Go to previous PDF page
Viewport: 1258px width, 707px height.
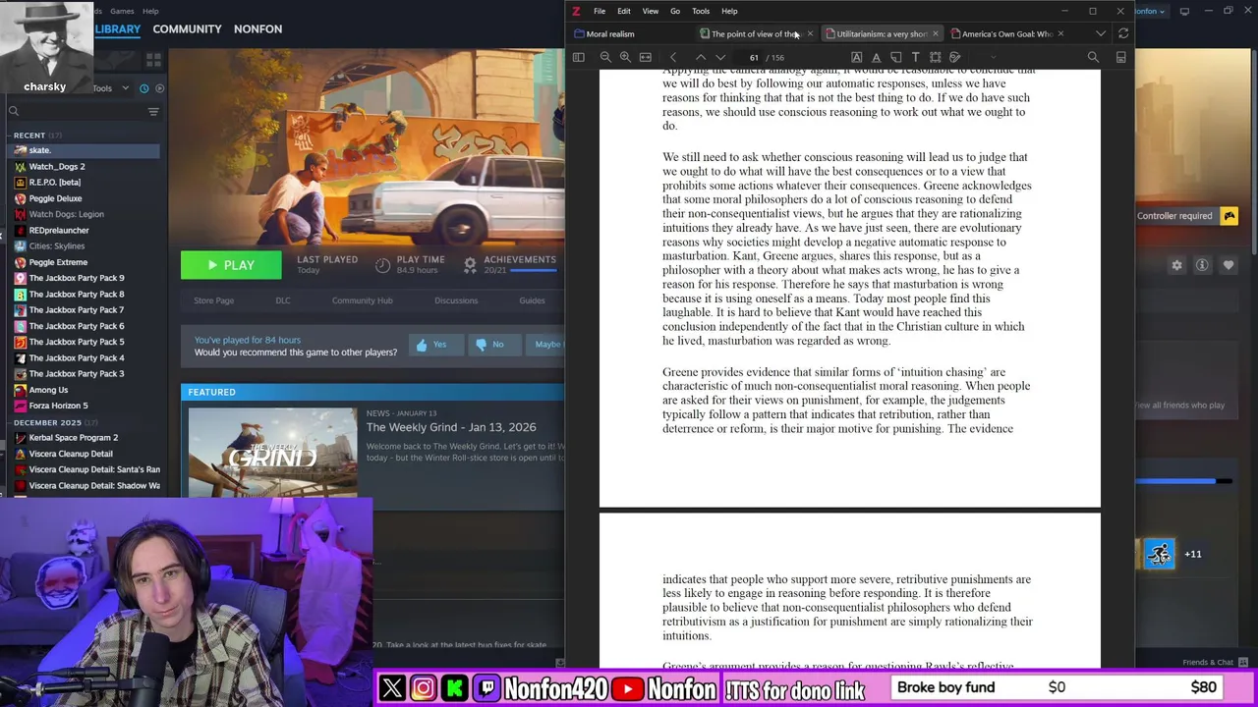click(x=701, y=57)
